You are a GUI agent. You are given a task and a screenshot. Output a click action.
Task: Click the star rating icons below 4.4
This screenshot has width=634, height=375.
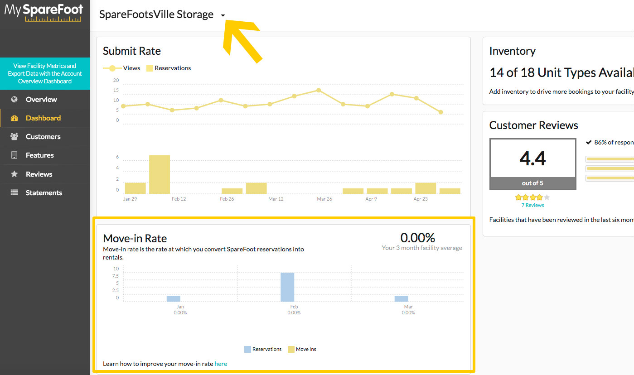pos(532,197)
